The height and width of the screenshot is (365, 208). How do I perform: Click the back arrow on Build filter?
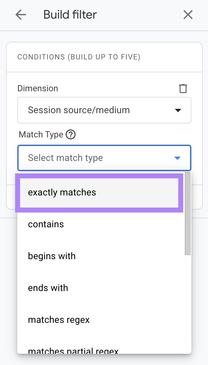(21, 15)
